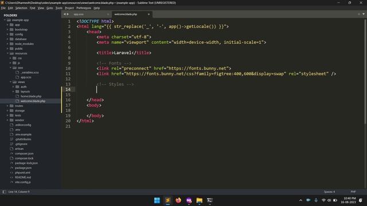Expand the bootstrap folder

pos(7,29)
